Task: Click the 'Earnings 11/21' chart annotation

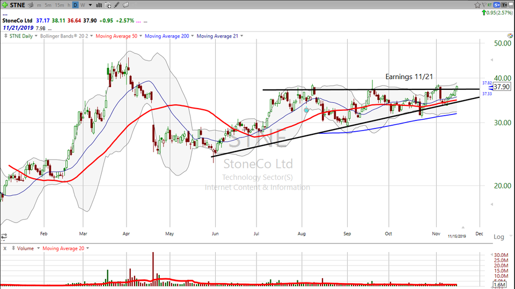Action: [x=409, y=77]
